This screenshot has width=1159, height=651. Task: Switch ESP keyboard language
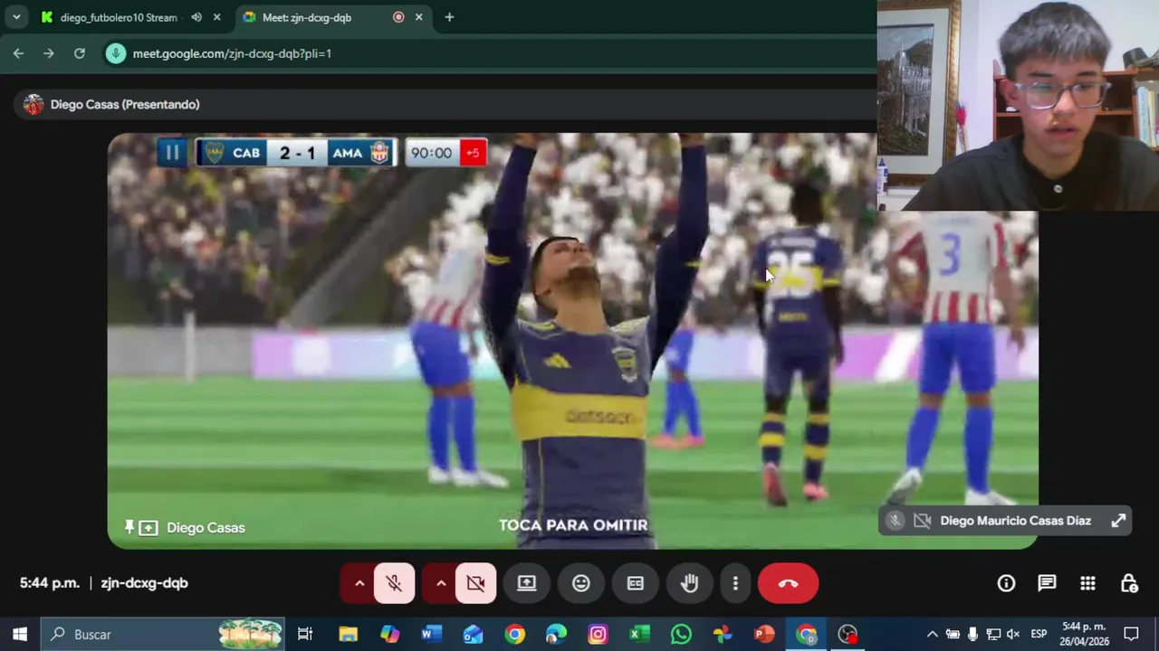pos(1039,634)
